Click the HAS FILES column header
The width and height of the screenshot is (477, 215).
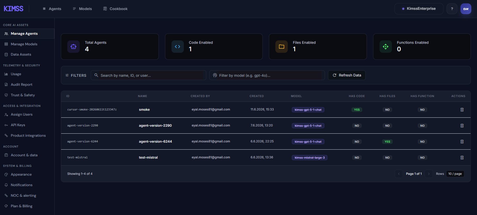point(387,96)
